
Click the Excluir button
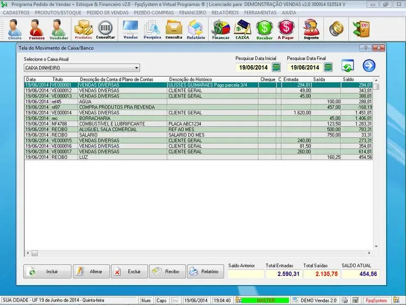(129, 271)
